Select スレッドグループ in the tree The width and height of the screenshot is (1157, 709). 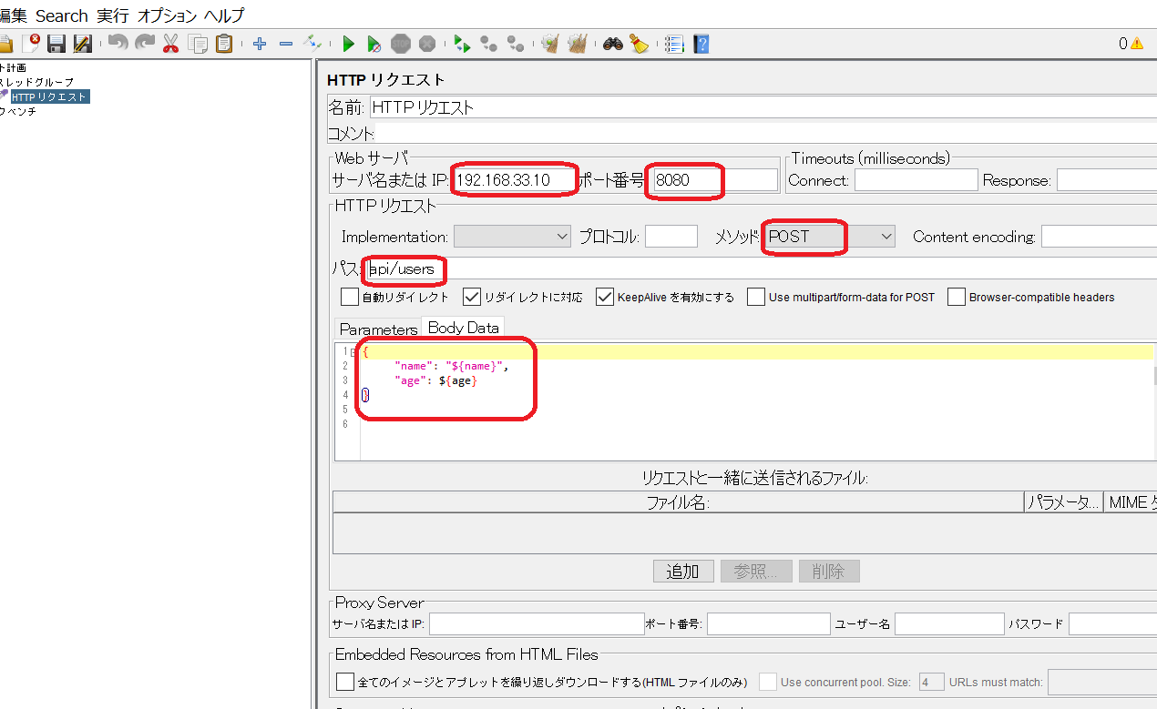(x=38, y=82)
